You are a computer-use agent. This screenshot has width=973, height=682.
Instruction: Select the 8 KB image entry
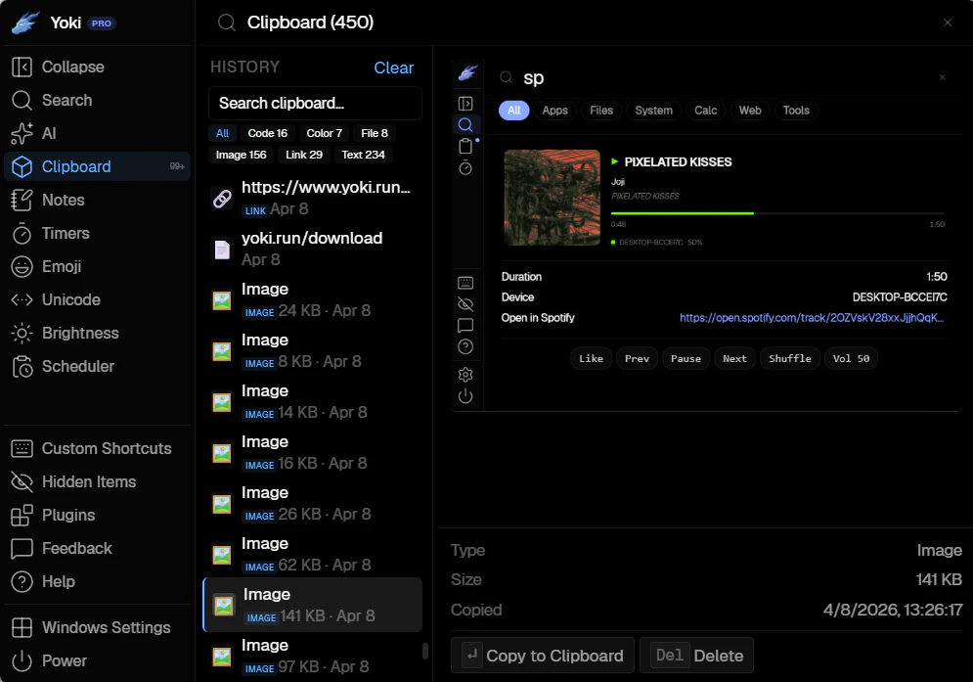[x=313, y=351]
